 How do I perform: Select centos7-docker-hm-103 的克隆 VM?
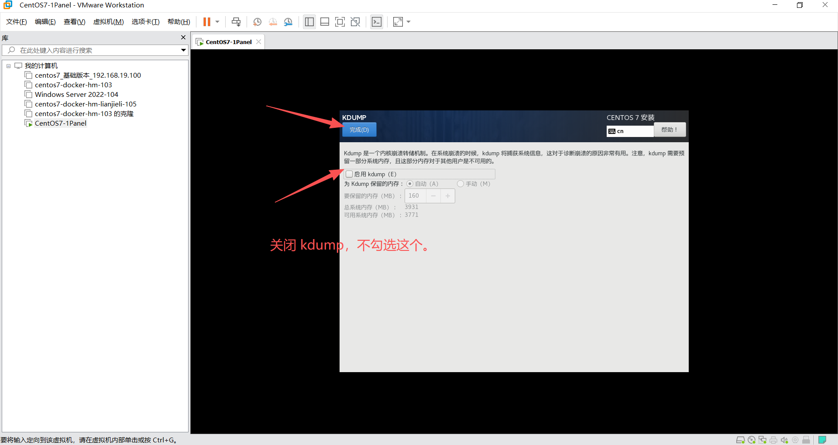click(x=84, y=114)
